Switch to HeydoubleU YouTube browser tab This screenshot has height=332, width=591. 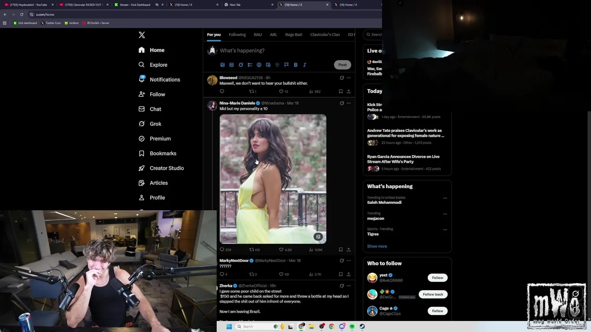pos(28,5)
